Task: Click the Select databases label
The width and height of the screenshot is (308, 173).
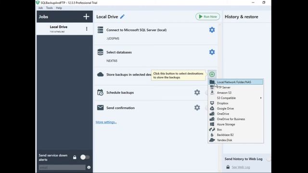Action: (x=119, y=52)
